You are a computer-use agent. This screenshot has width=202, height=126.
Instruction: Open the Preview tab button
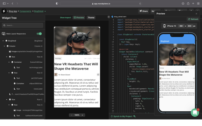click(x=79, y=18)
